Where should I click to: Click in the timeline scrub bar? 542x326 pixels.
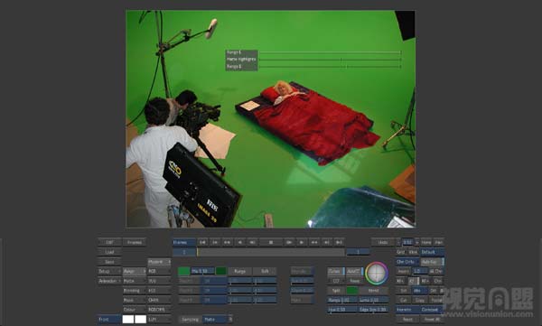[x=271, y=252]
